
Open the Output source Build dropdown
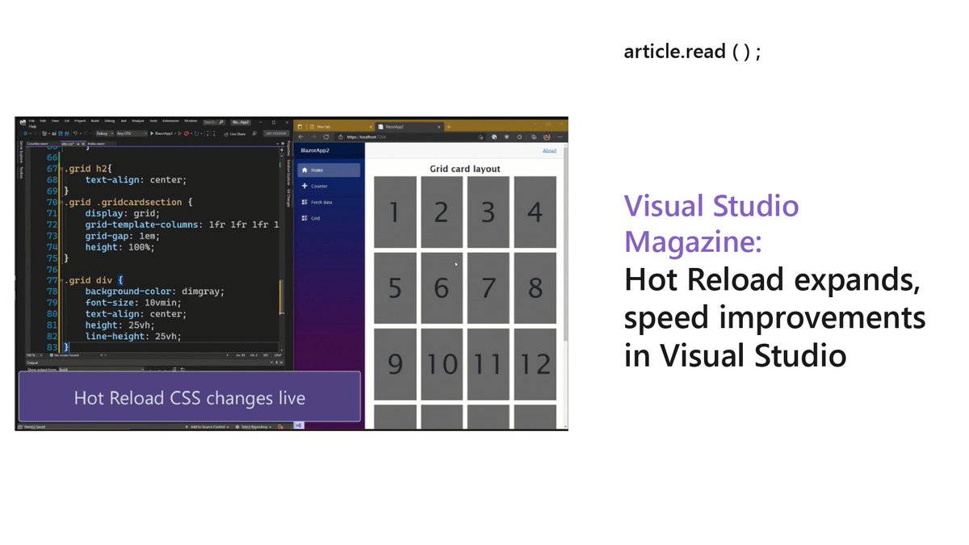click(102, 370)
